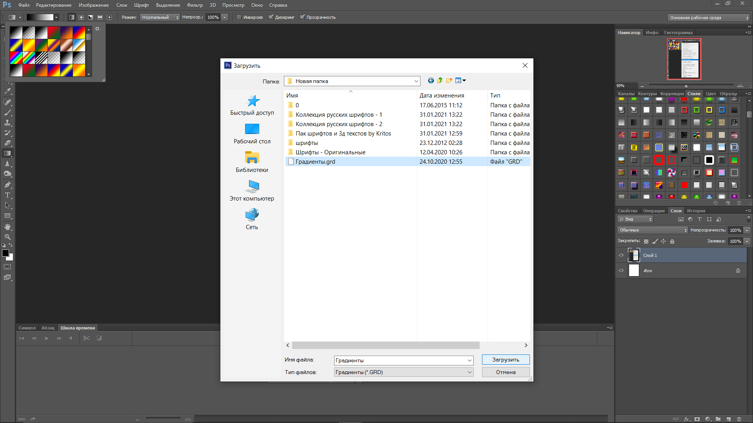This screenshot has width=753, height=423.
Task: Select the Horizontal Type tool
Action: pos(7,195)
